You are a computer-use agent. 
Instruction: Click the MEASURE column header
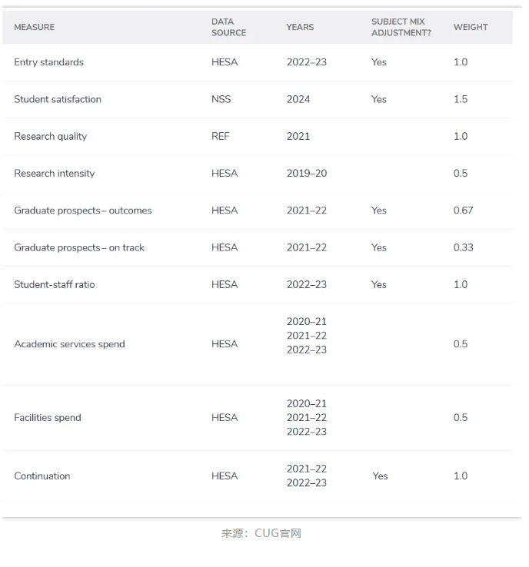point(35,27)
